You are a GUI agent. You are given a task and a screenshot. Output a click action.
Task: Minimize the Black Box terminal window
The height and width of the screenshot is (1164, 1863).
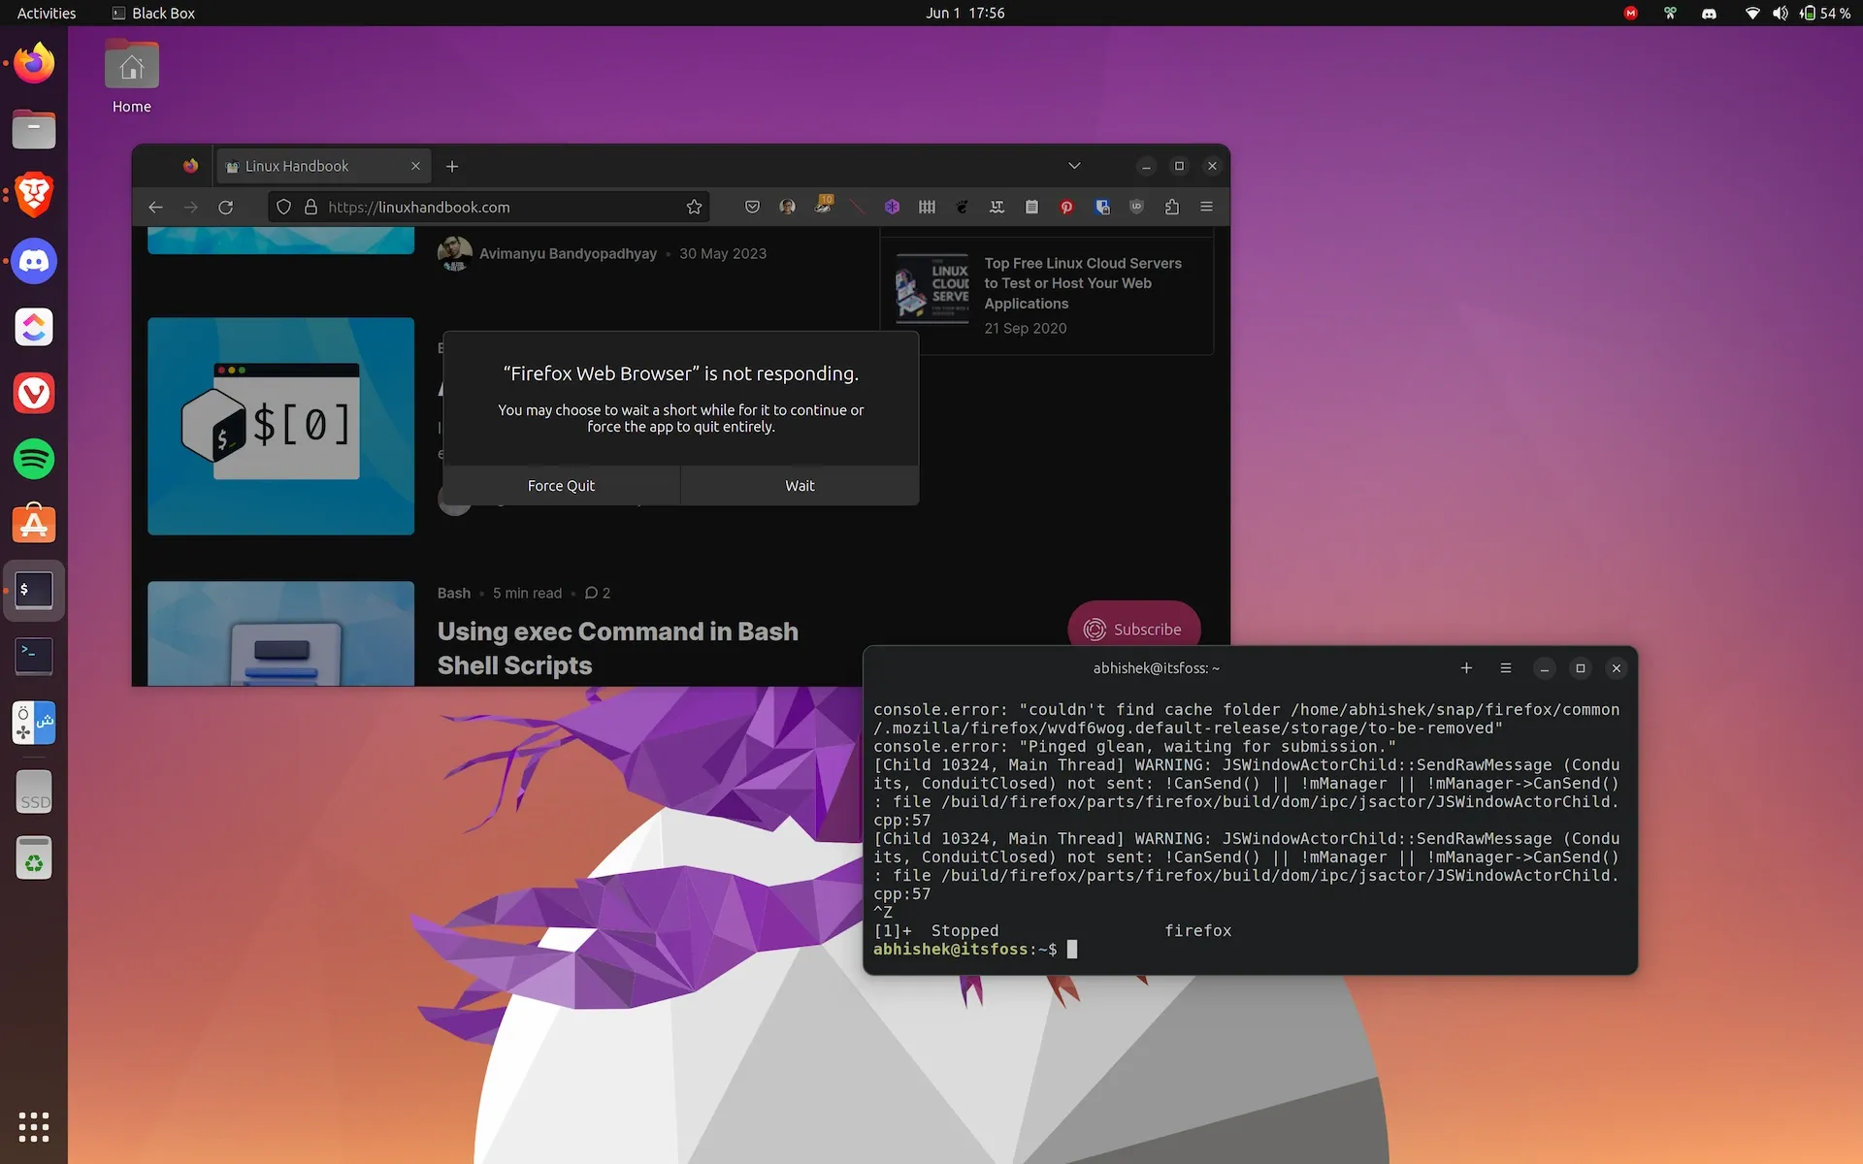[1545, 668]
